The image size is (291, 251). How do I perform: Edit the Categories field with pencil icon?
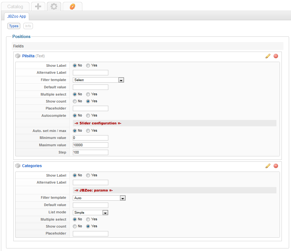pyautogui.click(x=268, y=166)
